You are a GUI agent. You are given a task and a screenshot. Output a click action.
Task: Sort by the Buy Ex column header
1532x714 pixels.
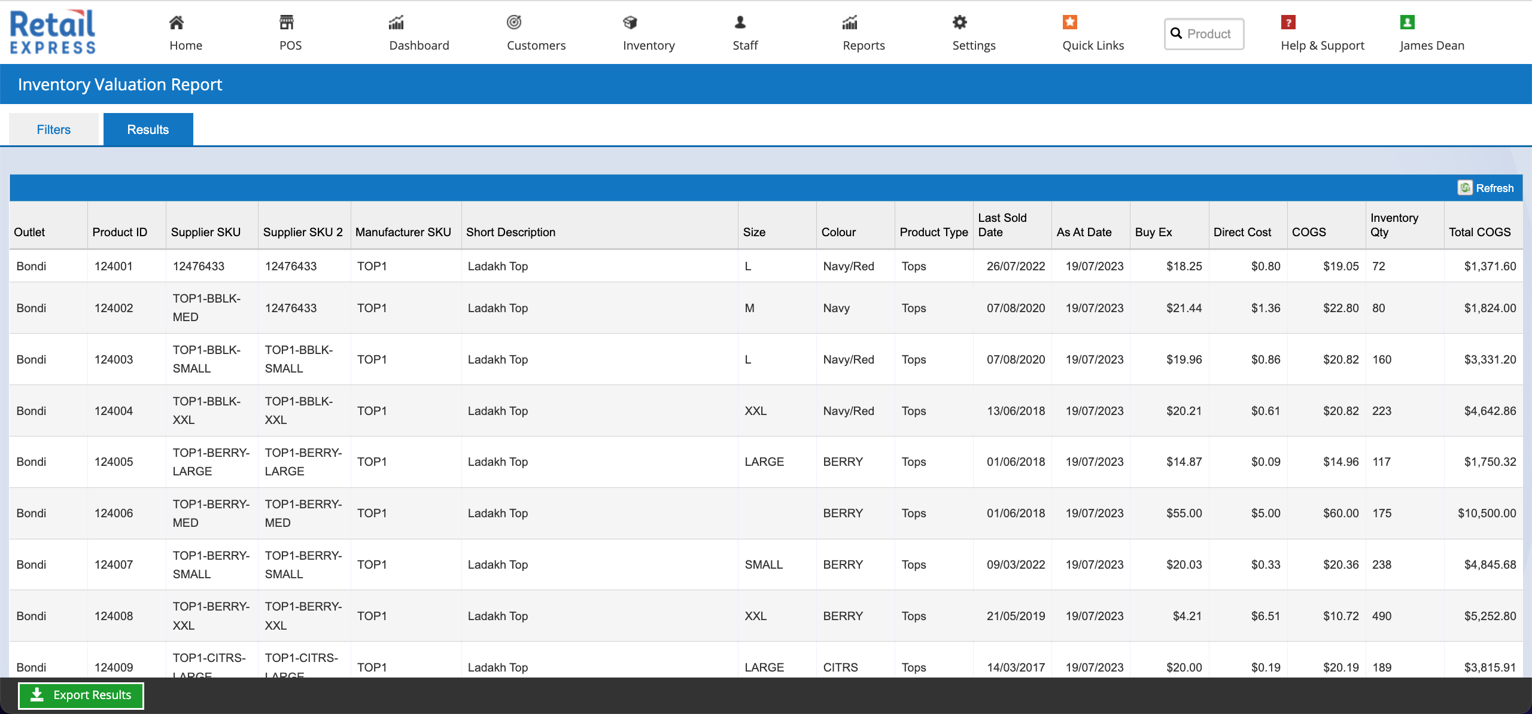point(1153,232)
